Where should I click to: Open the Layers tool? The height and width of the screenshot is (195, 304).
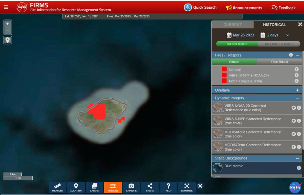pos(94,188)
